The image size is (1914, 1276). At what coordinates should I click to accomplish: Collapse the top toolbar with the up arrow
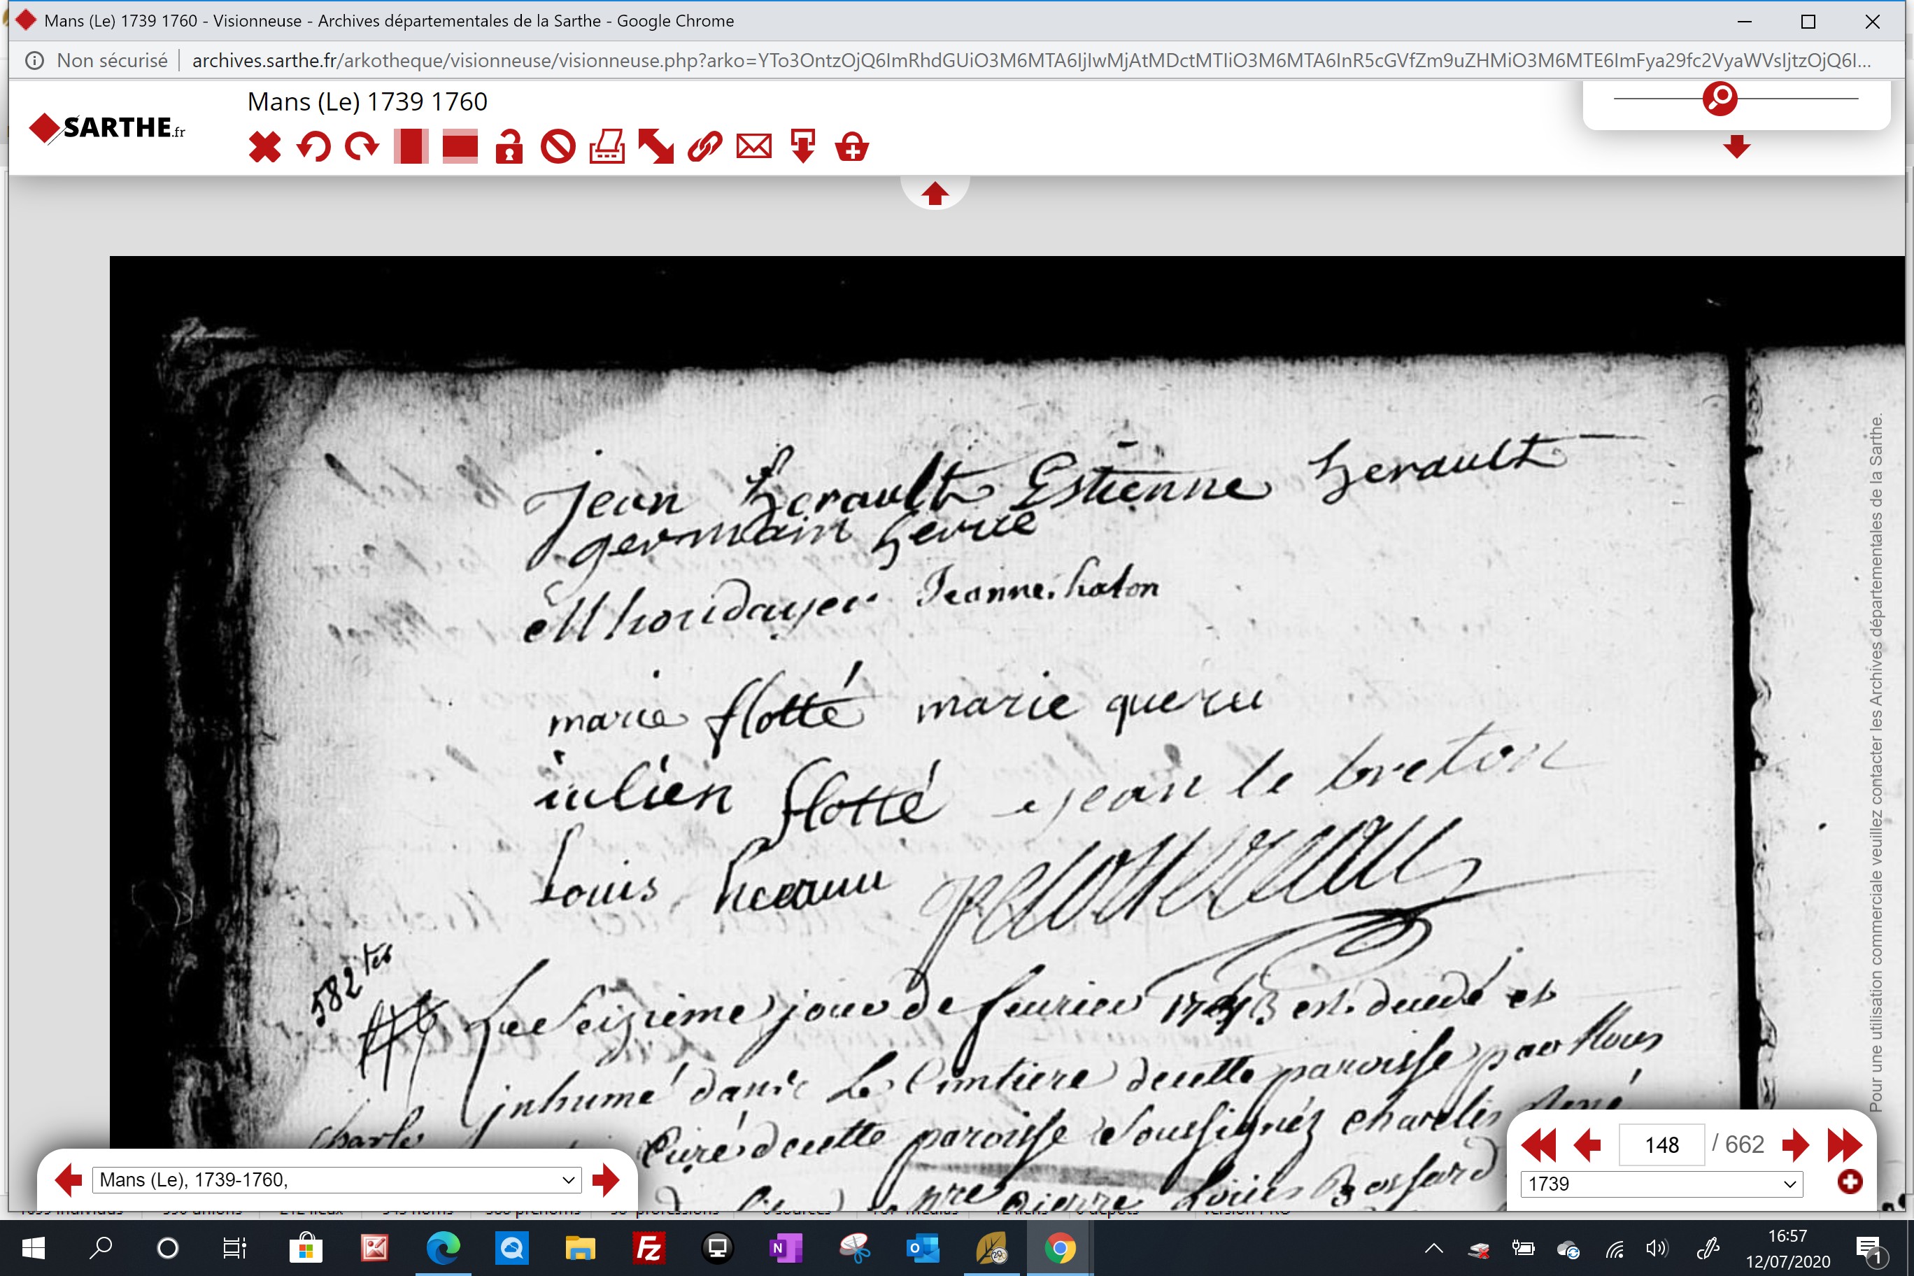pyautogui.click(x=934, y=194)
